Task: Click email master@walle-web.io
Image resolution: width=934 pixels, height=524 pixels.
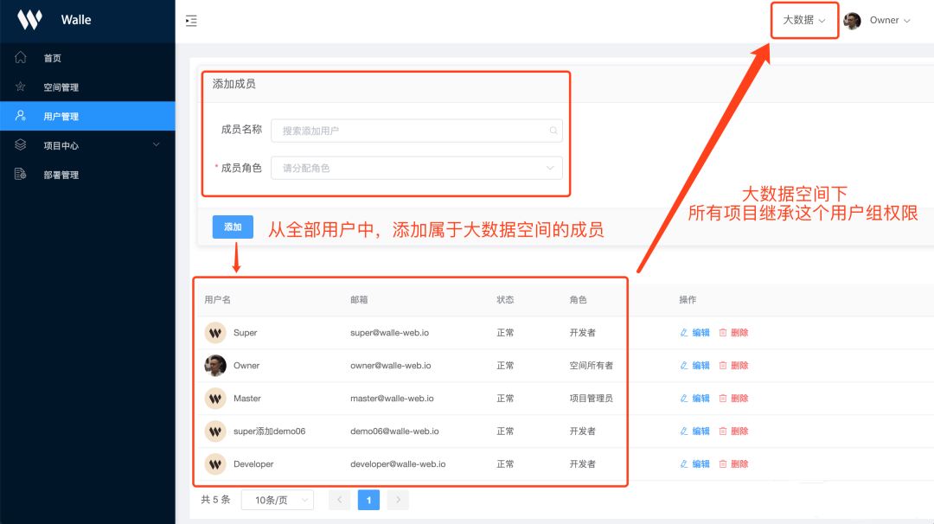Action: (392, 399)
